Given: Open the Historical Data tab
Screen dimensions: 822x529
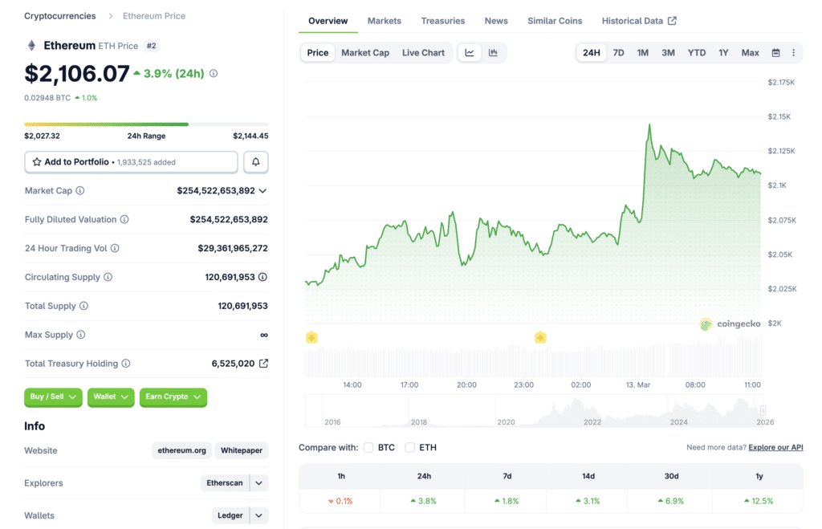Looking at the screenshot, I should 638,21.
